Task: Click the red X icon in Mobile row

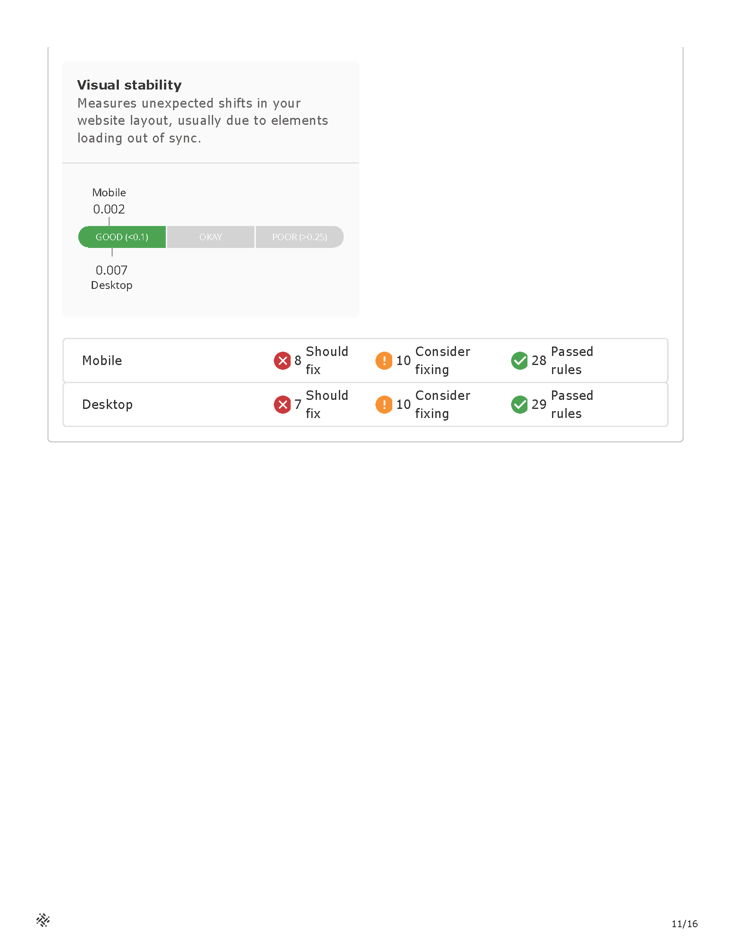Action: 282,361
